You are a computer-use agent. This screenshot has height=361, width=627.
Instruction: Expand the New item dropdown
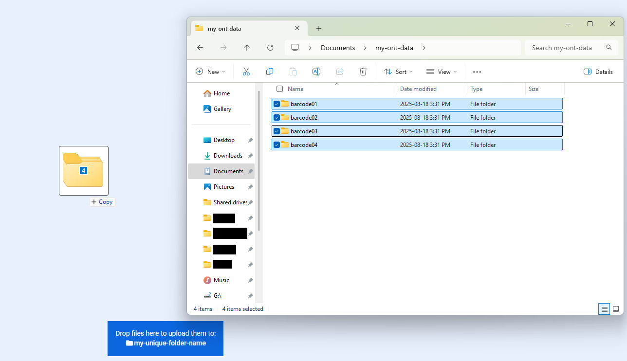pos(210,72)
